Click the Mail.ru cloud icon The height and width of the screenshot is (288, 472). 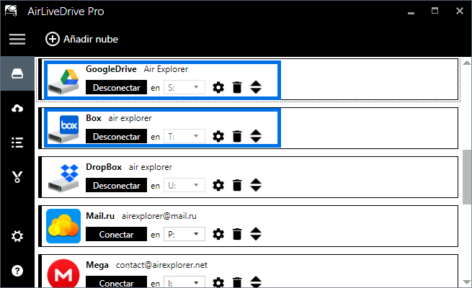(63, 226)
